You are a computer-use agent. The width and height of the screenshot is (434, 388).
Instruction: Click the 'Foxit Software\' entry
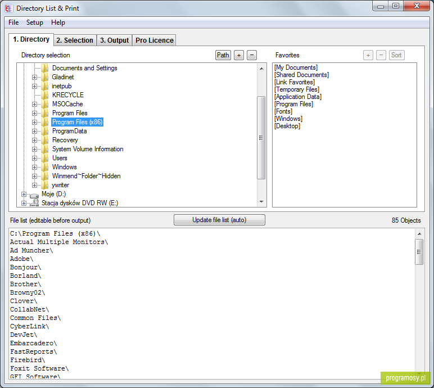pyautogui.click(x=39, y=369)
